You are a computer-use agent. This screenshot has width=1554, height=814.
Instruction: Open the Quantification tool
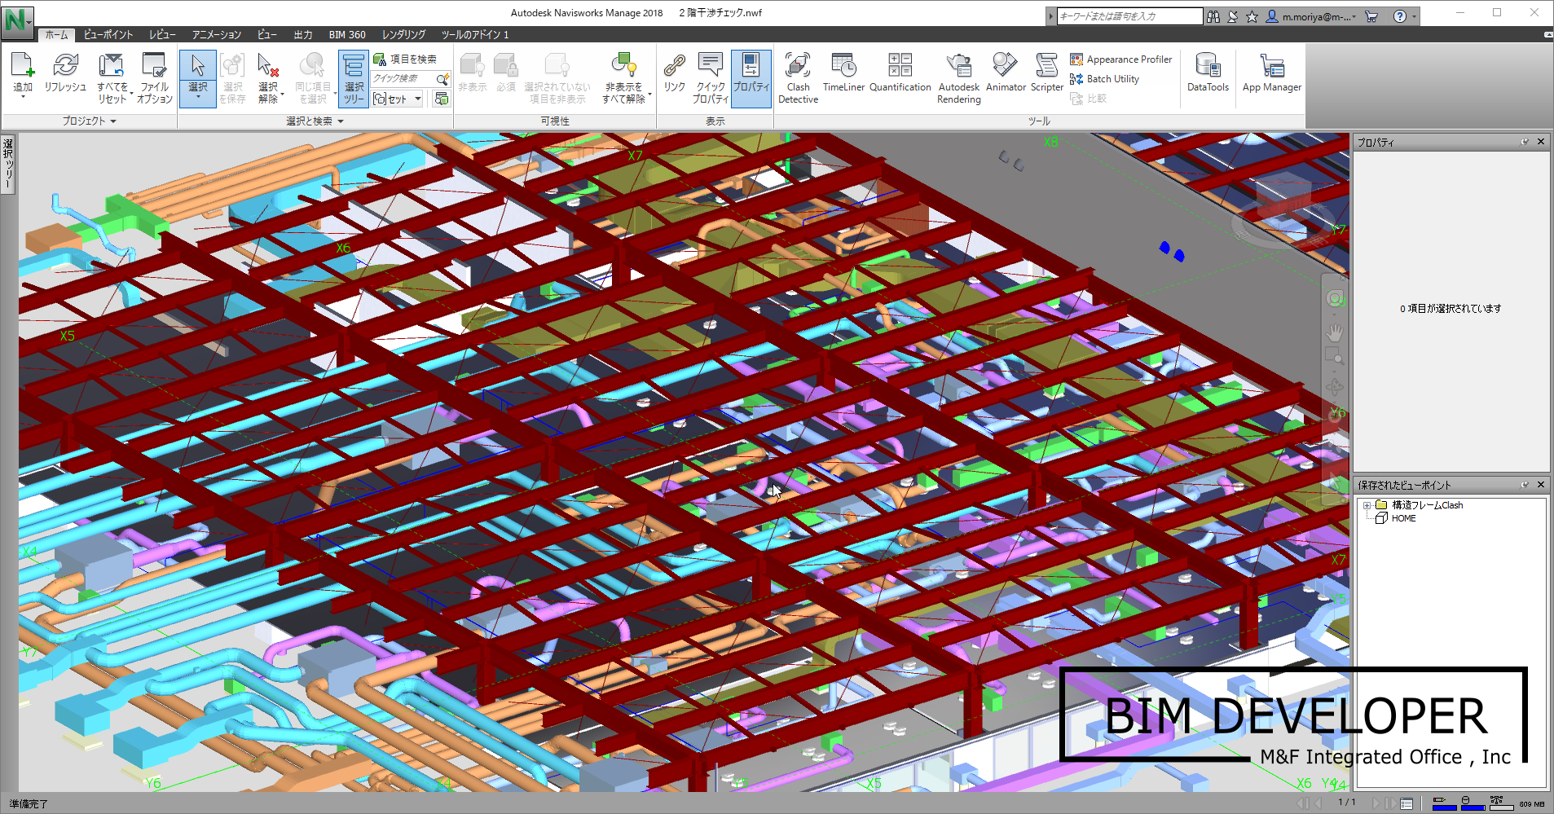900,73
